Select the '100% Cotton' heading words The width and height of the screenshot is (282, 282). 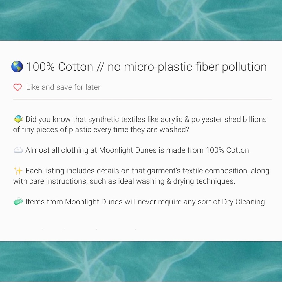click(x=60, y=67)
